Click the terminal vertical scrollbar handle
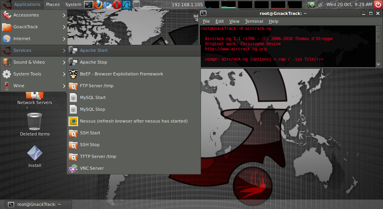 (378, 37)
